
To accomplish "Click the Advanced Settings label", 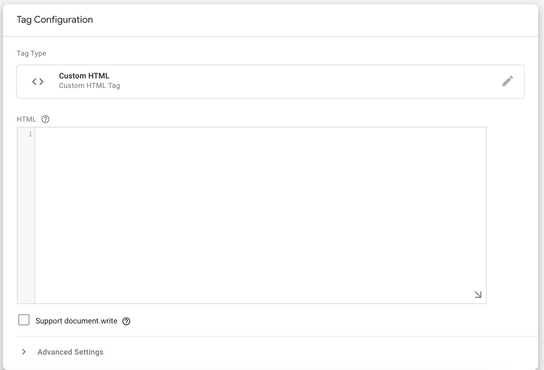I will click(x=70, y=352).
